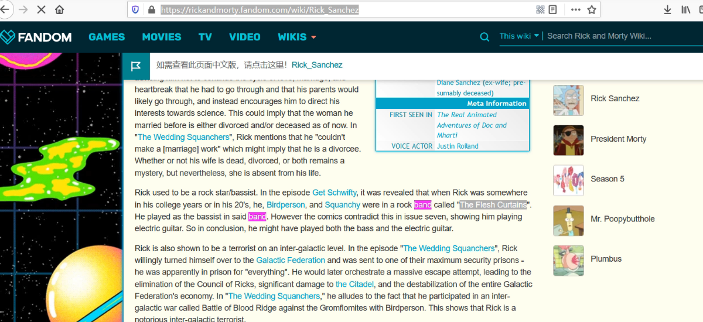703x322 pixels.
Task: Stop loading the page with the X button
Action: [x=41, y=10]
